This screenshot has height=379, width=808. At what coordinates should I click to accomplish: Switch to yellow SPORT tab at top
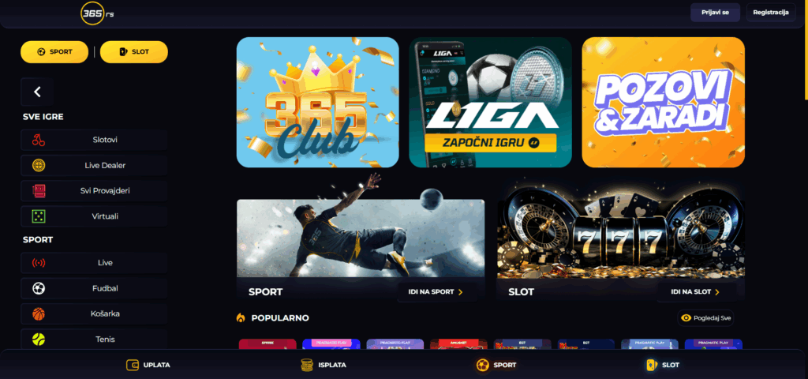[54, 51]
